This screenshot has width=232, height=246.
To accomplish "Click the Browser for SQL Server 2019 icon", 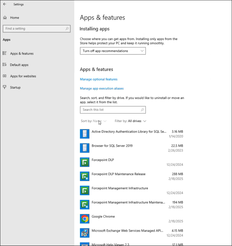I will [x=85, y=148].
